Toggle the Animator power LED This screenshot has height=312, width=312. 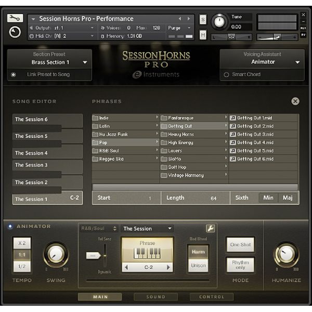coord(10,226)
